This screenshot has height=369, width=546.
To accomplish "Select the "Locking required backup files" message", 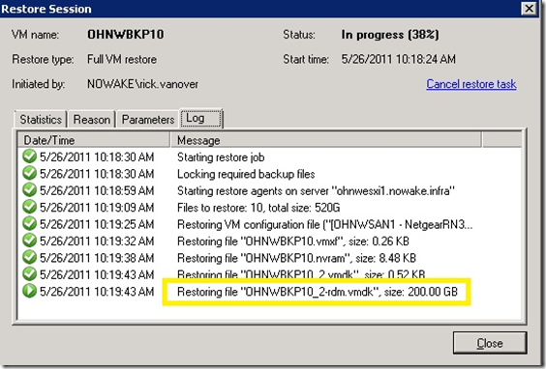I will coord(246,174).
